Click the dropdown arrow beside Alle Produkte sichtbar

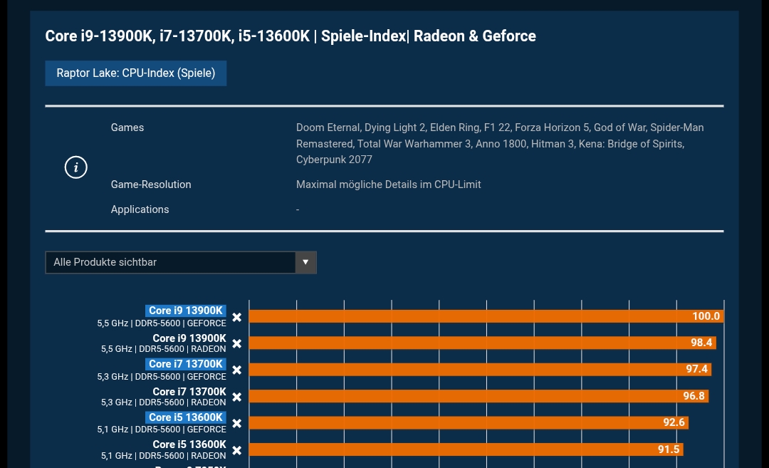click(x=305, y=262)
